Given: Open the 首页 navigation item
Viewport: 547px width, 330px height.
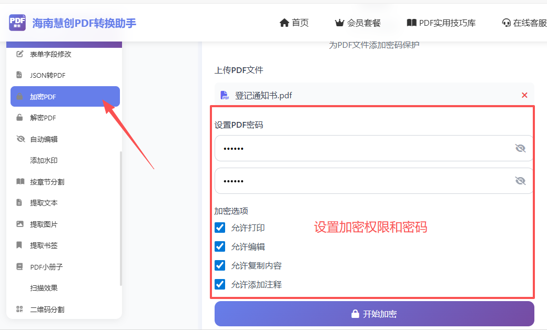Looking at the screenshot, I should (294, 23).
